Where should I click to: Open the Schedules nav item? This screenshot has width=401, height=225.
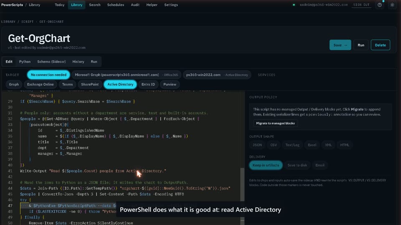click(116, 5)
